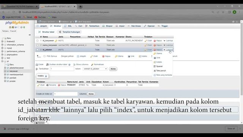This screenshot has width=243, height=137.
Task: Click Move columns
Action: tap(81, 64)
